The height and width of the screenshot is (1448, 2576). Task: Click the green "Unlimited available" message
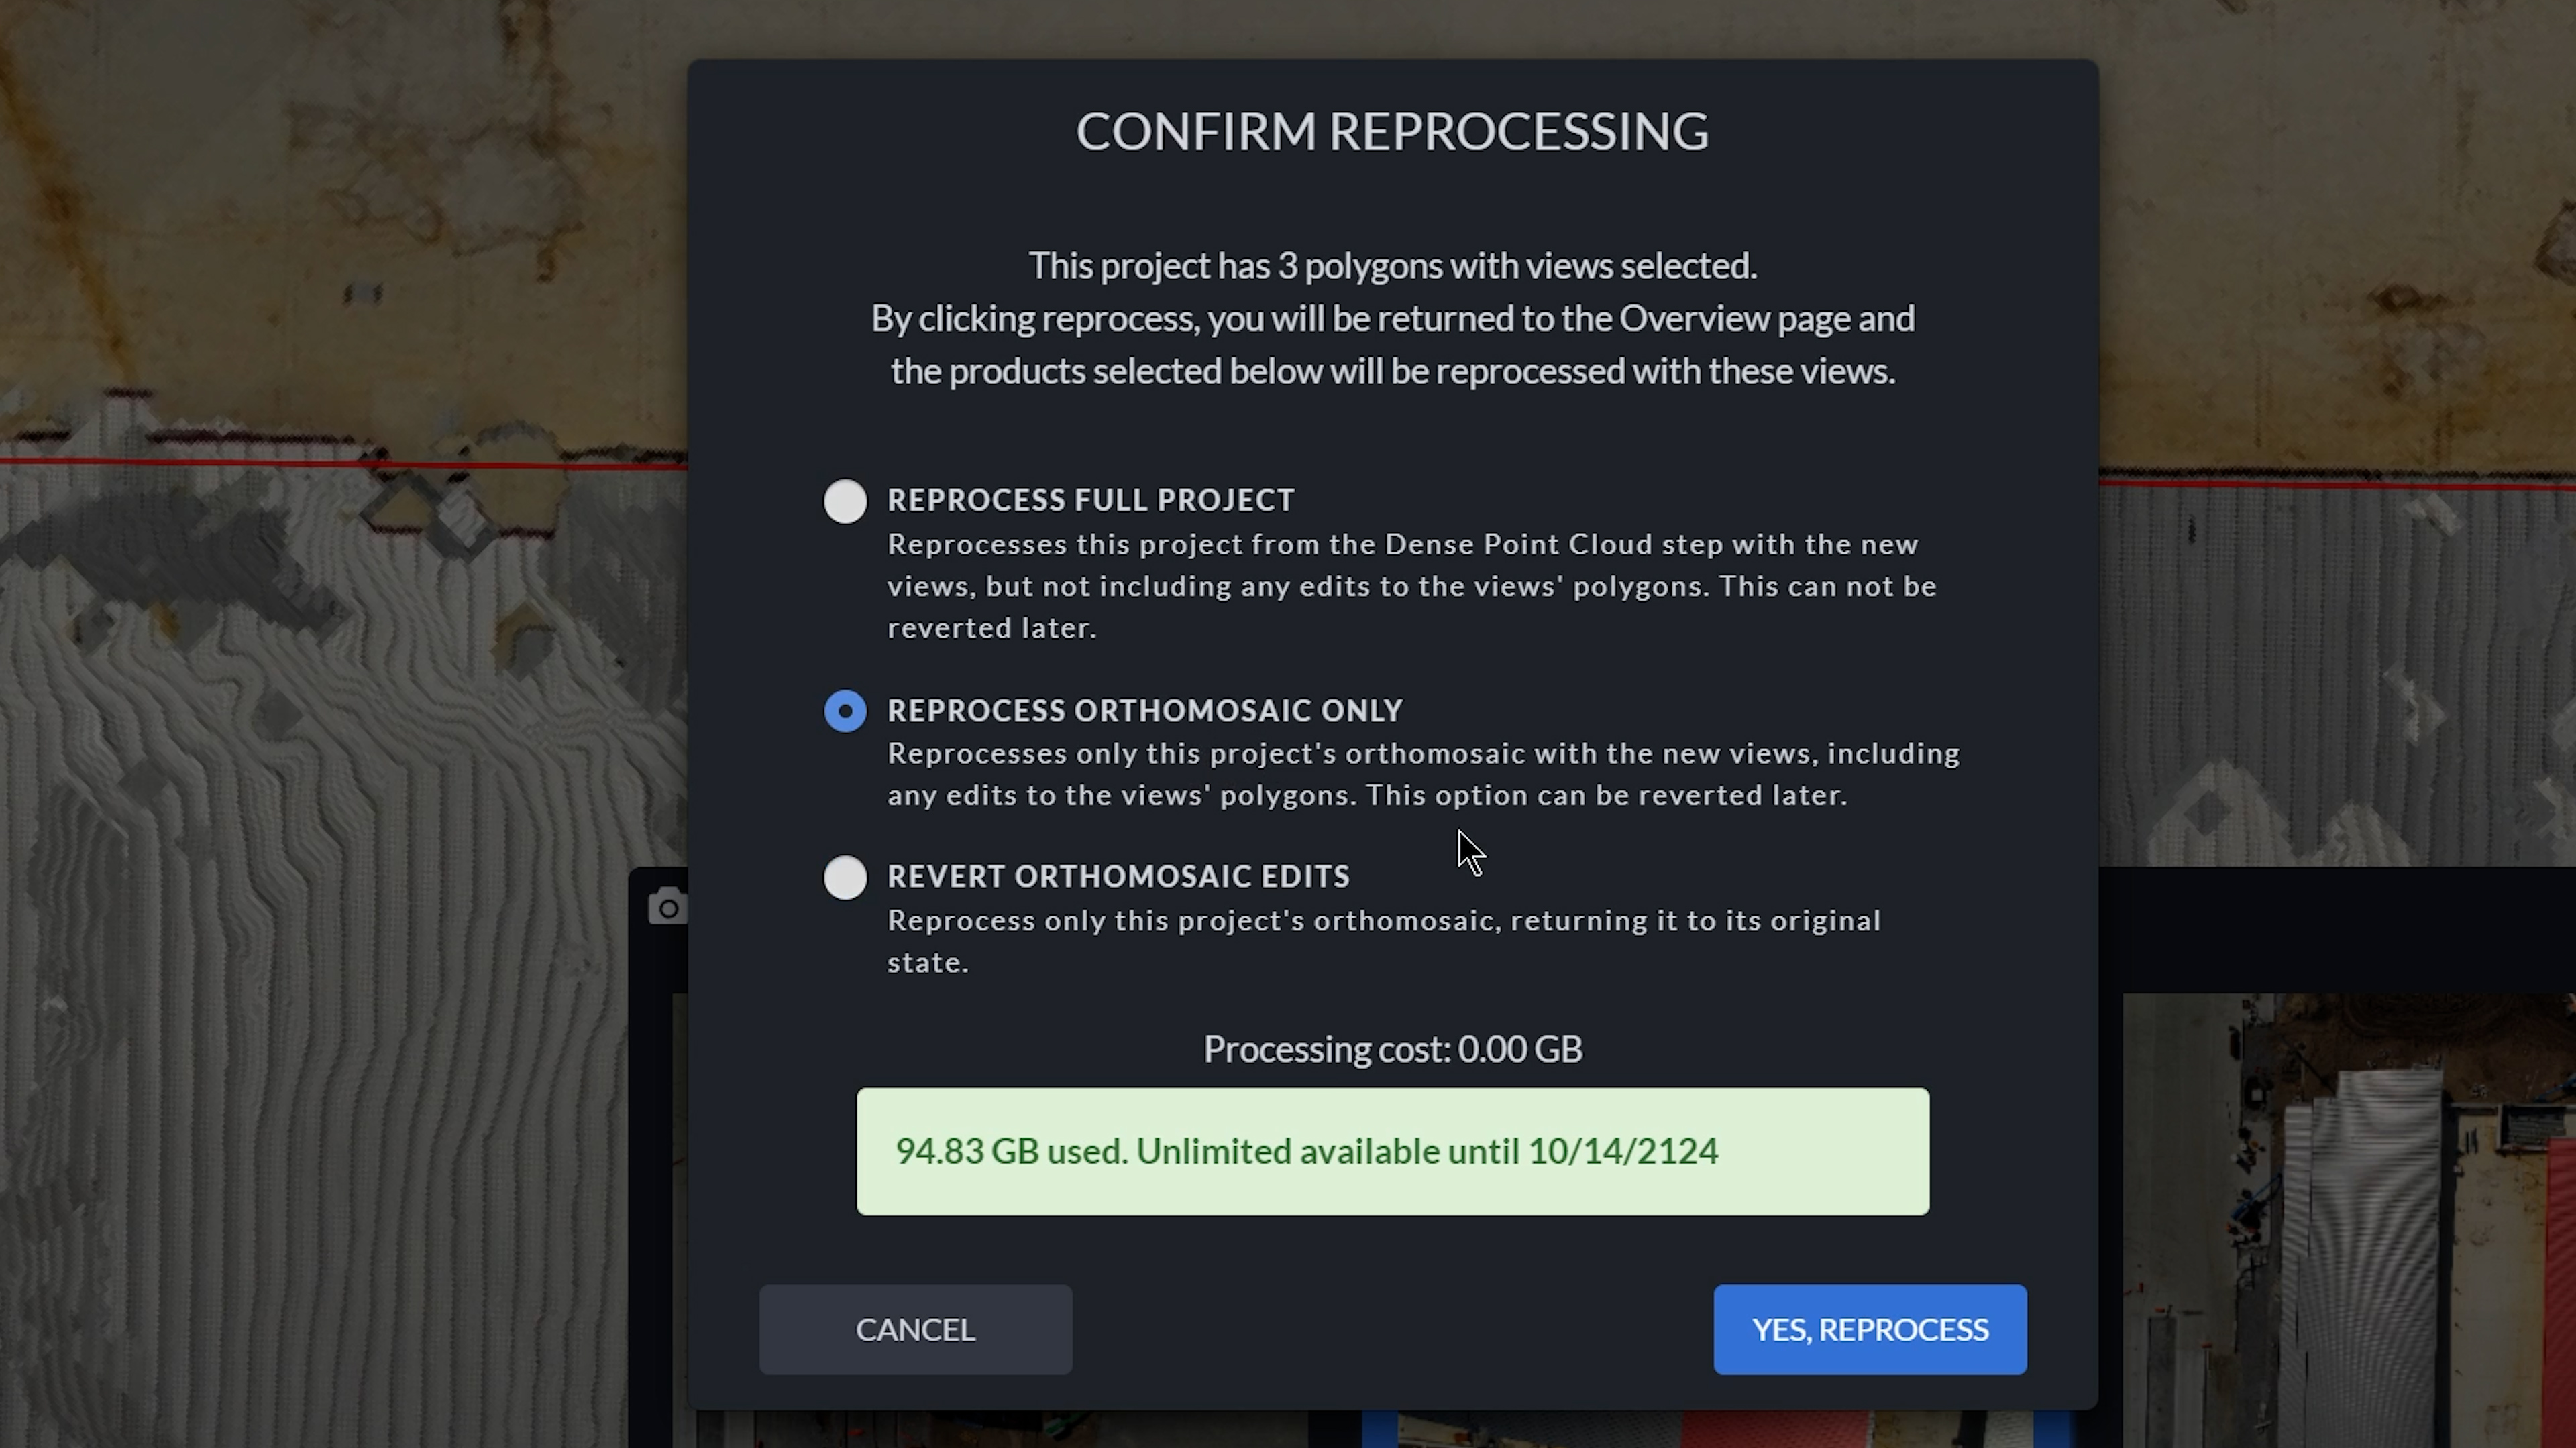(x=1306, y=1151)
